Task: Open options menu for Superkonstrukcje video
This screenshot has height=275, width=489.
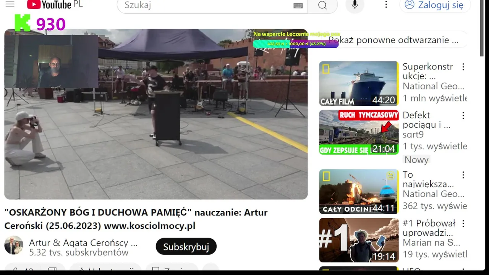Action: pyautogui.click(x=463, y=67)
